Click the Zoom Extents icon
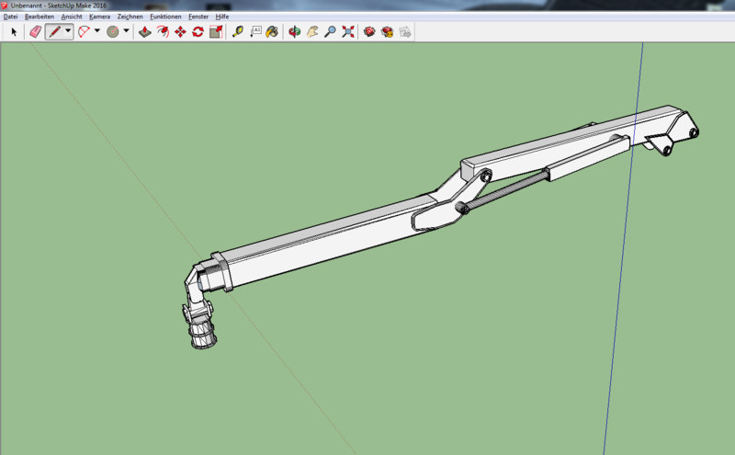Image resolution: width=735 pixels, height=455 pixels. [348, 31]
